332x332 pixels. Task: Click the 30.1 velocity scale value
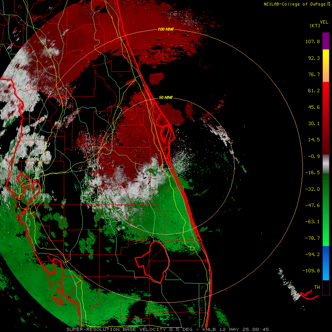(314, 124)
